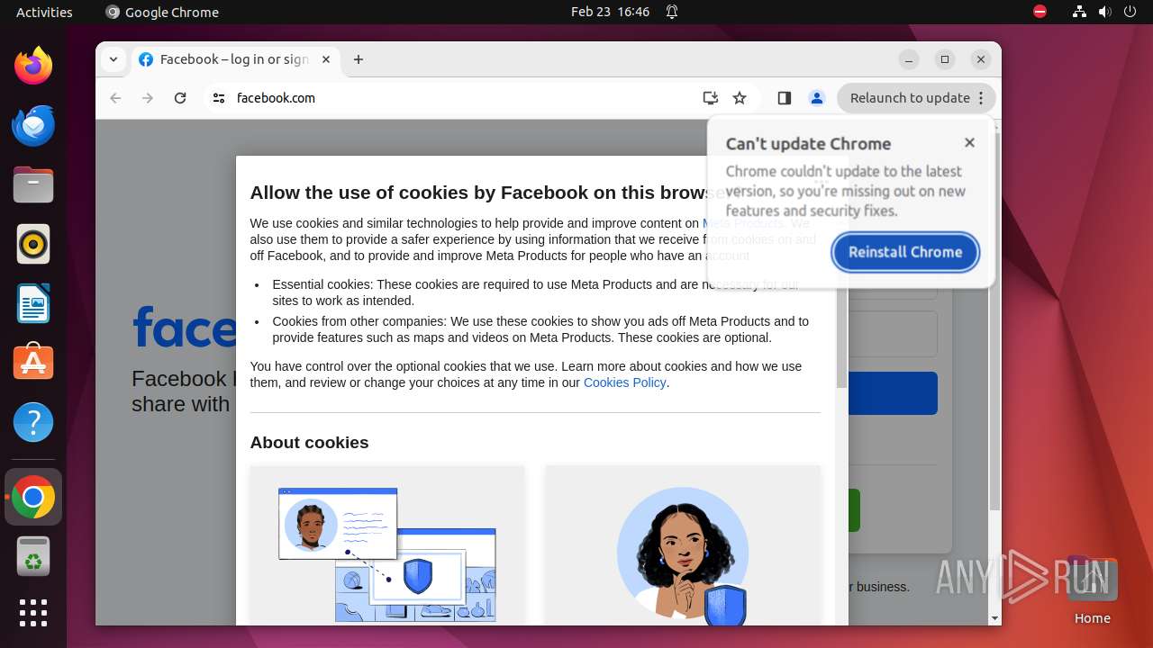1153x648 pixels.
Task: Open the Google Chrome app menu in top bar
Action: click(162, 12)
